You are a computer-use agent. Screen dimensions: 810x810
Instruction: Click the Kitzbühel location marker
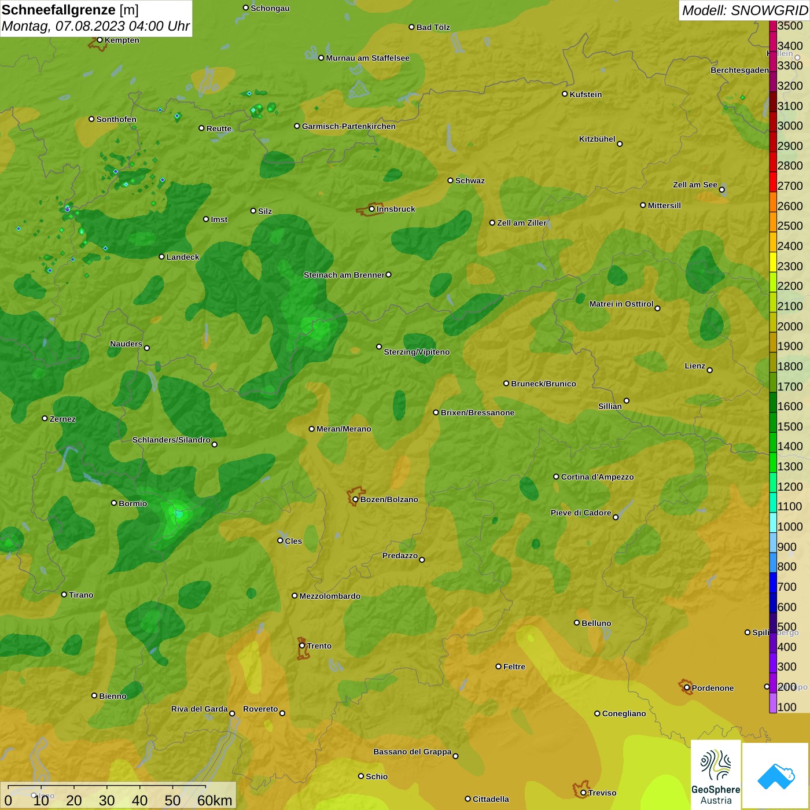click(620, 143)
